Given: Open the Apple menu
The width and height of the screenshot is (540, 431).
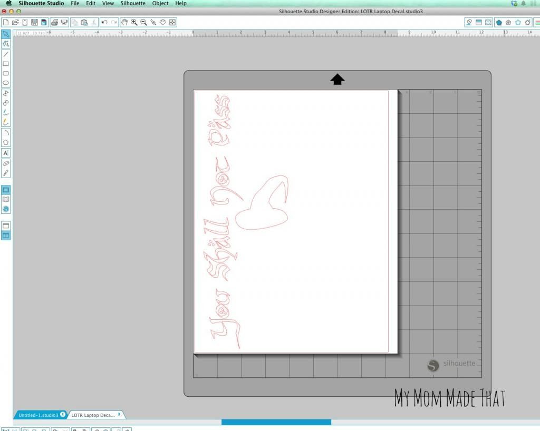Looking at the screenshot, I should pos(9,3).
